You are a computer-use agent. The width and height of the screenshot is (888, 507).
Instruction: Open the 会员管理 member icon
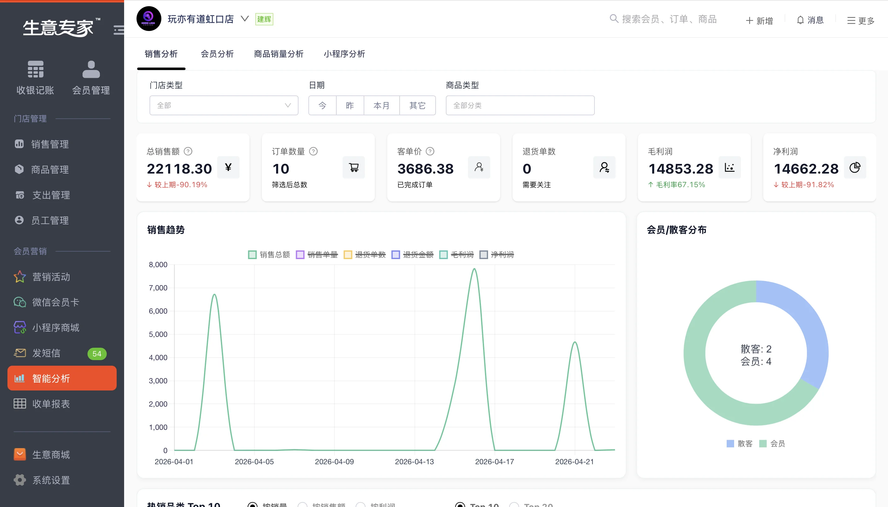pos(91,69)
